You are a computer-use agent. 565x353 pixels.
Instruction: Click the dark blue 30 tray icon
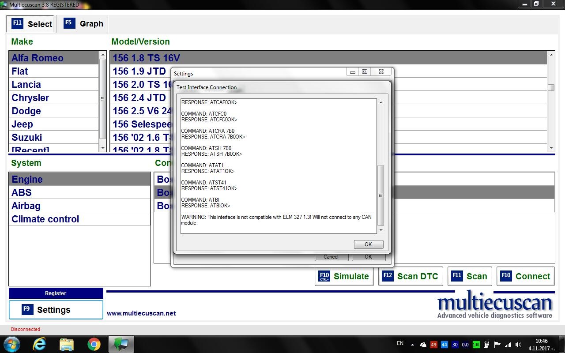[x=455, y=345]
